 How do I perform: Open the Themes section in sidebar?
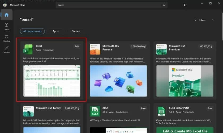pos(7,50)
